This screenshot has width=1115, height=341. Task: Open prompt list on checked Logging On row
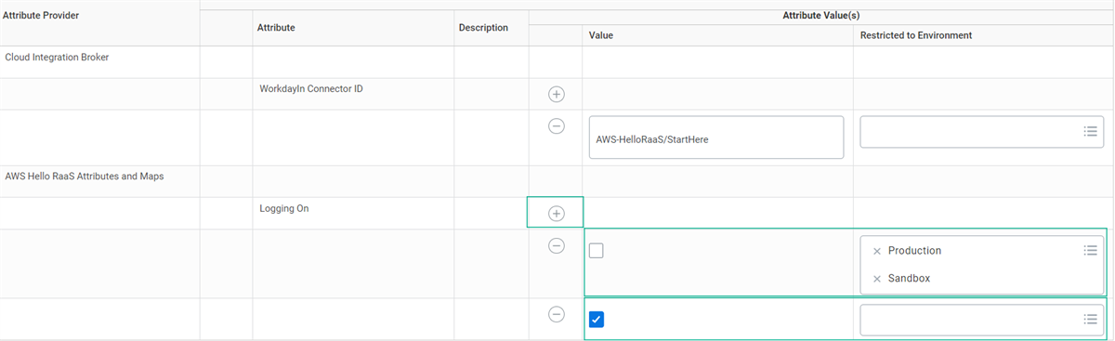[1091, 320]
